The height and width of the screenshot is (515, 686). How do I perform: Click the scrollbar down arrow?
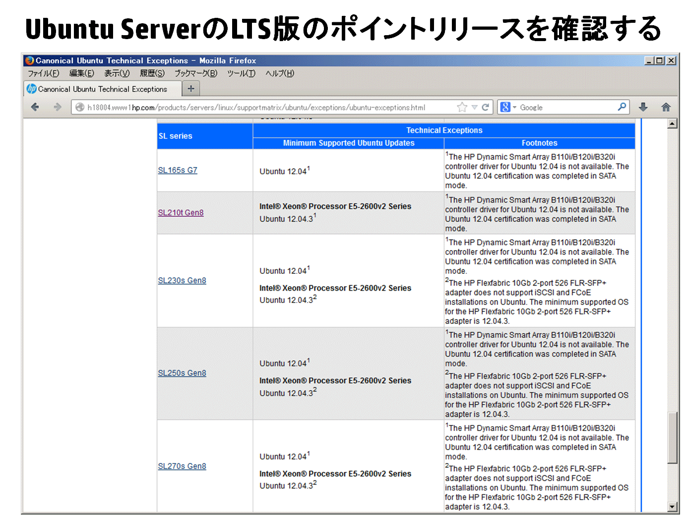tap(673, 507)
